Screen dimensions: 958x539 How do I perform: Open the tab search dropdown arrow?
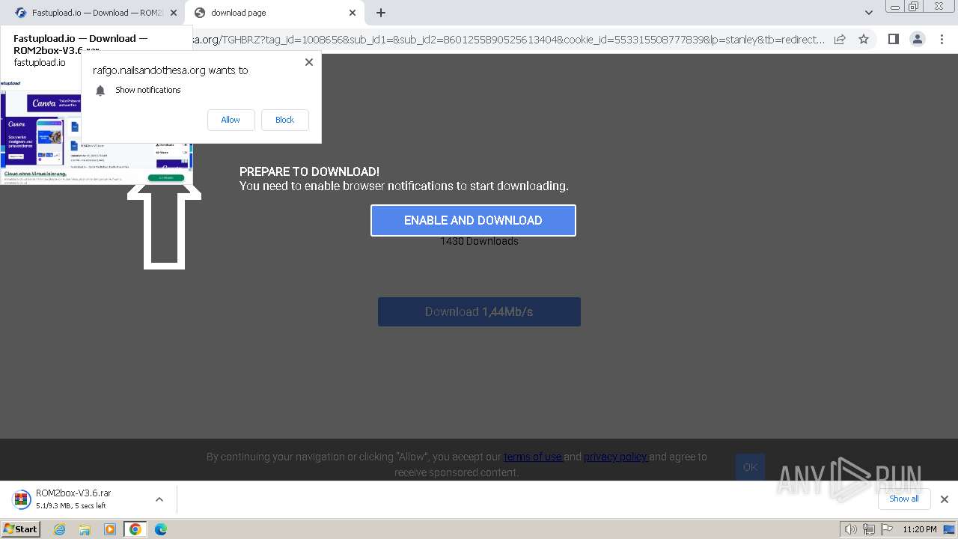pos(869,13)
